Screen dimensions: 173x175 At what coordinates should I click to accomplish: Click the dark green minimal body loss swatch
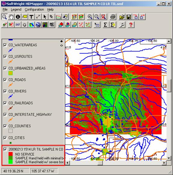[x=11, y=158]
